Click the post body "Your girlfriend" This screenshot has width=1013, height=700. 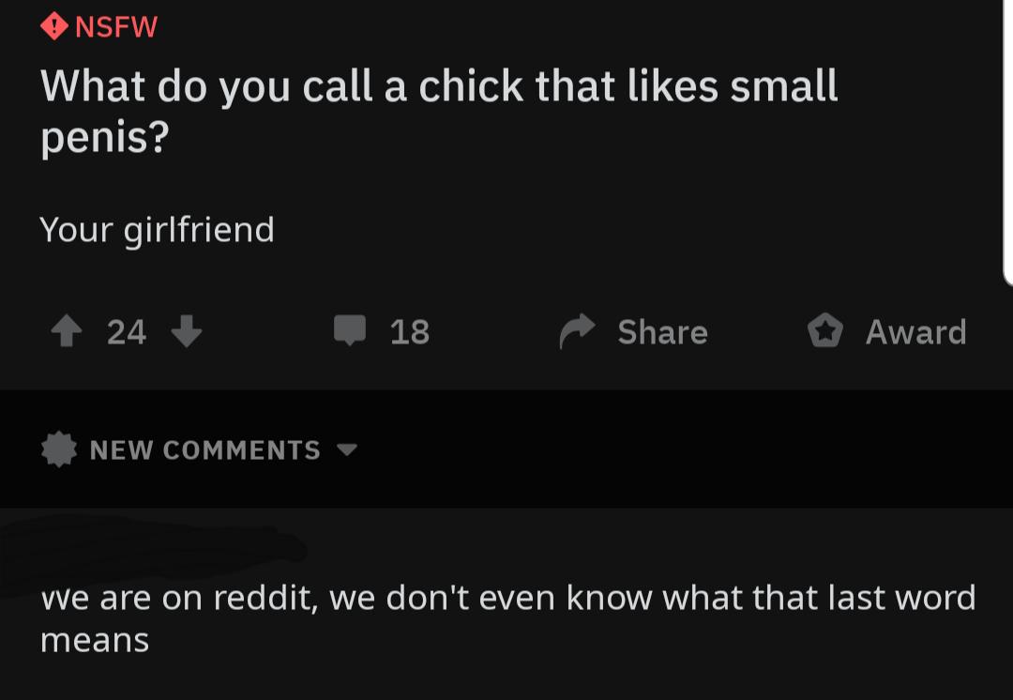coord(157,229)
